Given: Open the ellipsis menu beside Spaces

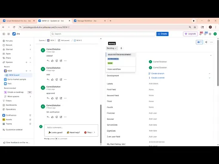Looking at the screenshot, I should [30, 62].
